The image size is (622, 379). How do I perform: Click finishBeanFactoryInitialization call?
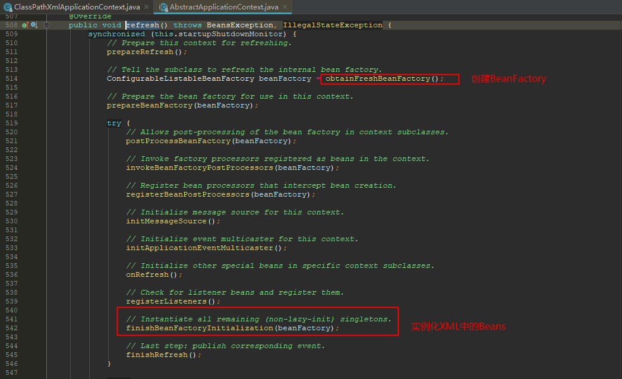click(200, 328)
